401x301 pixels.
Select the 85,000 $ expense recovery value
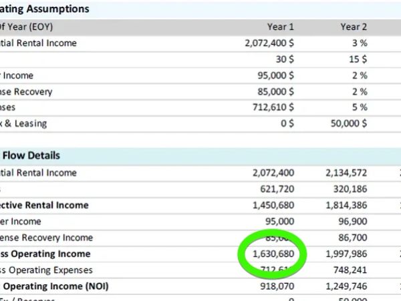pyautogui.click(x=275, y=91)
